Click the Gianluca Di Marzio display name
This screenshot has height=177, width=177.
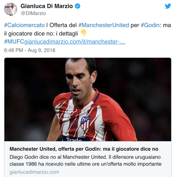pos(47,6)
